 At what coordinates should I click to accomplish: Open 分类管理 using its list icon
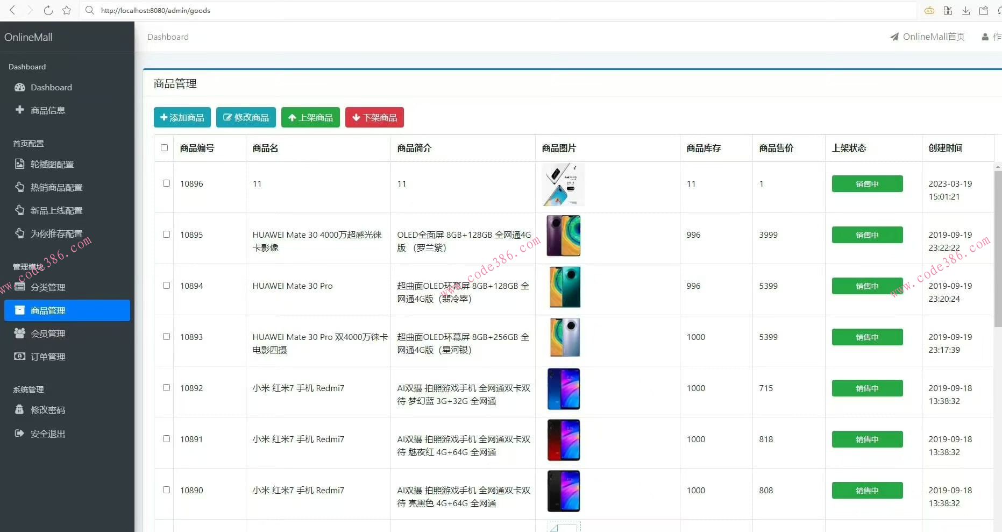tap(19, 287)
